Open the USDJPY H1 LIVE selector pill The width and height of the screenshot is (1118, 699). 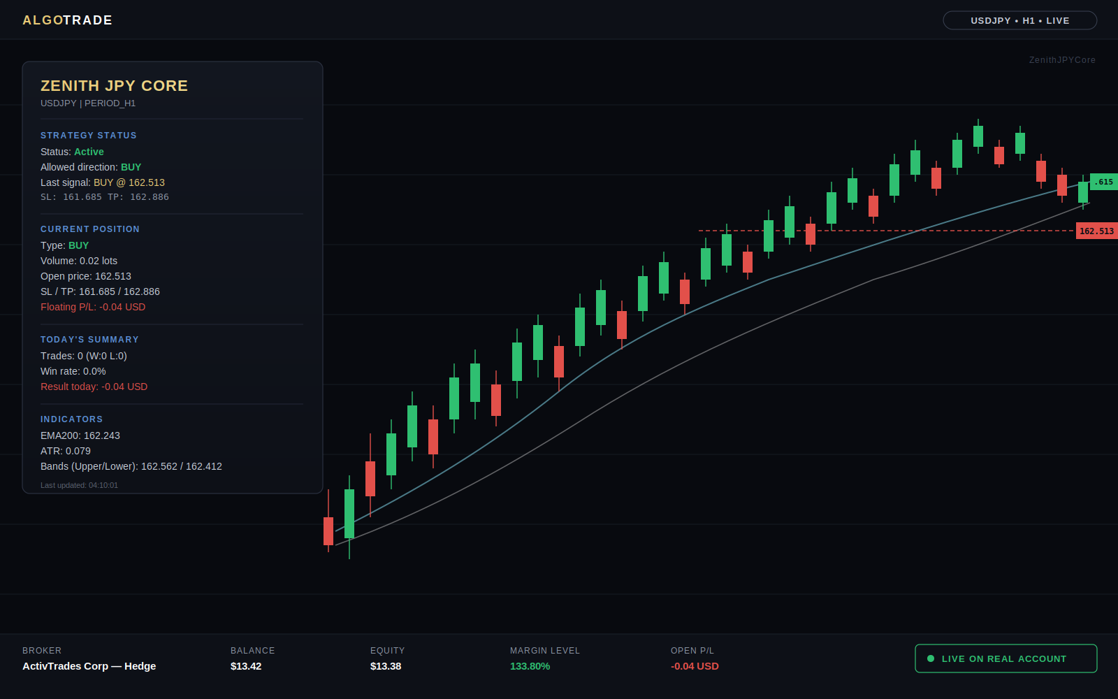pos(1019,20)
